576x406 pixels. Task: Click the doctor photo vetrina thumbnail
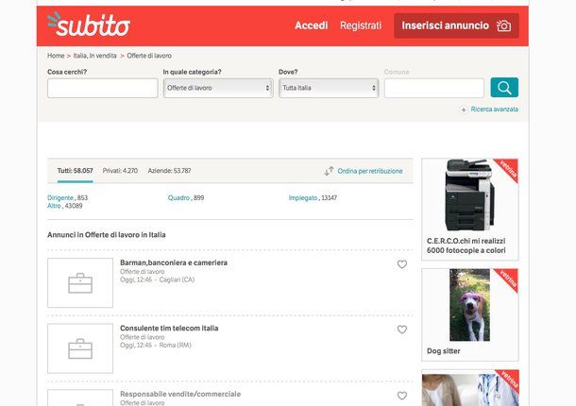click(x=470, y=388)
